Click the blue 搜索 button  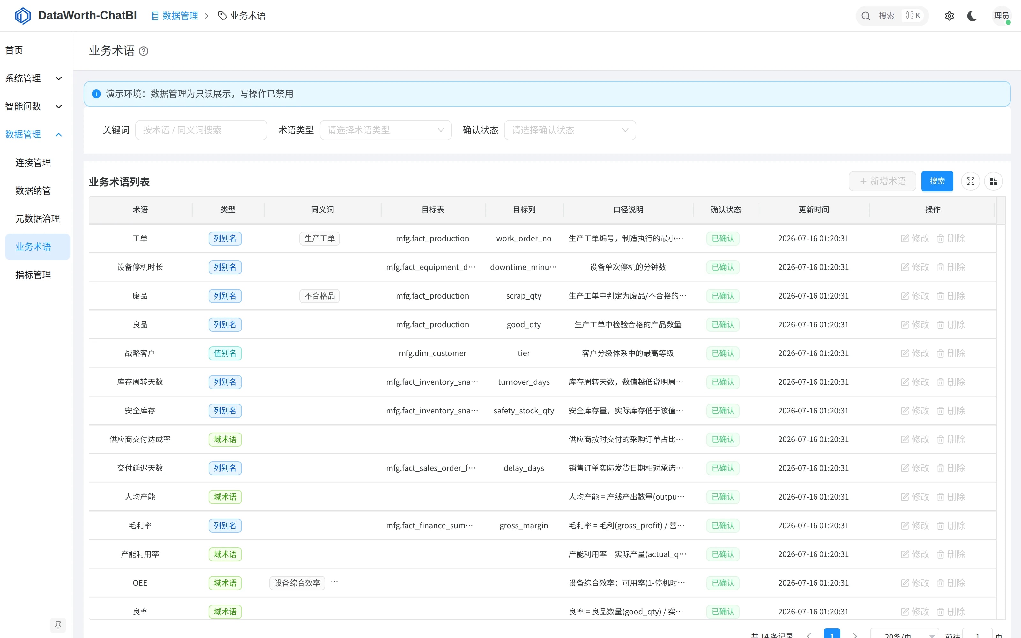click(937, 181)
